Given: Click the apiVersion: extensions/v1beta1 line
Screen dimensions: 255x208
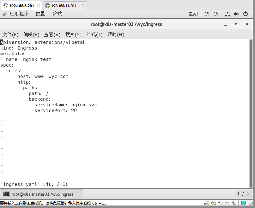Looking at the screenshot, I should tap(42, 42).
